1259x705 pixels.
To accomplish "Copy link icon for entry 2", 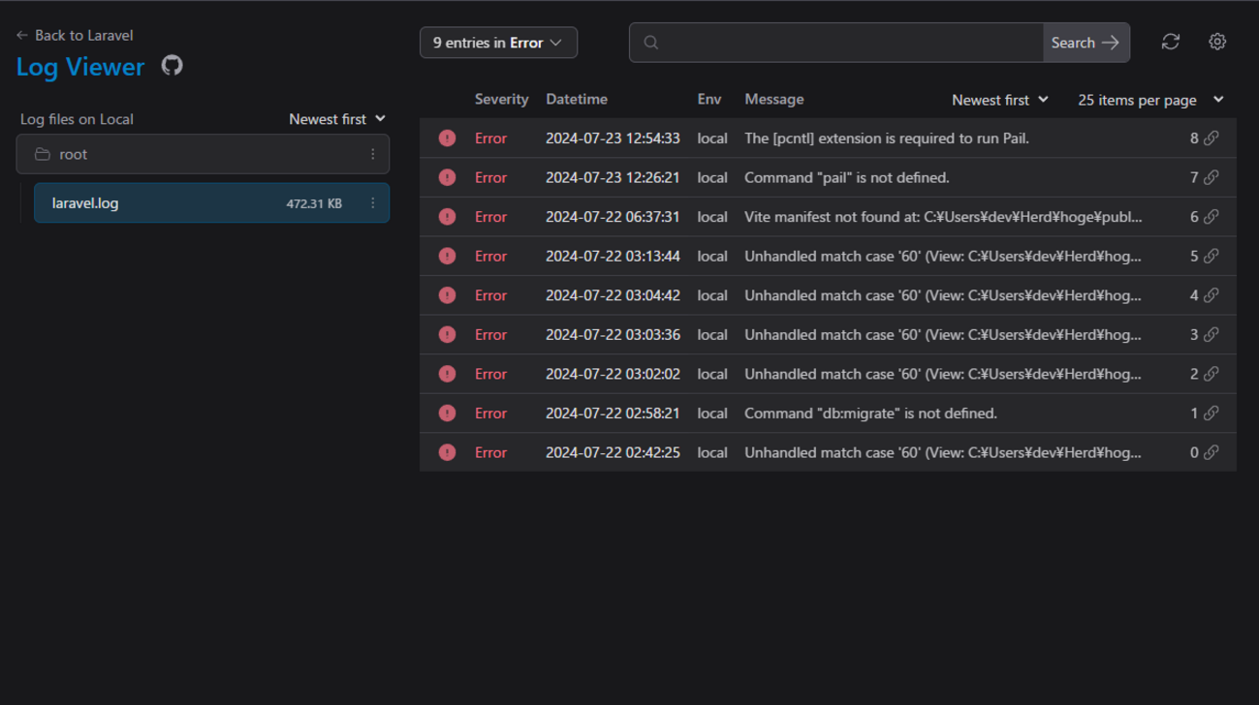I will [1212, 374].
